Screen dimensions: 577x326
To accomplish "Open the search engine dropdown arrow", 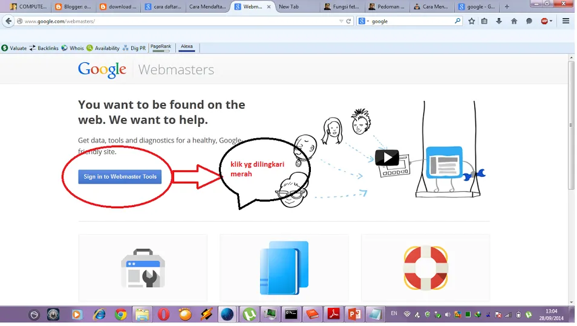I will click(368, 21).
